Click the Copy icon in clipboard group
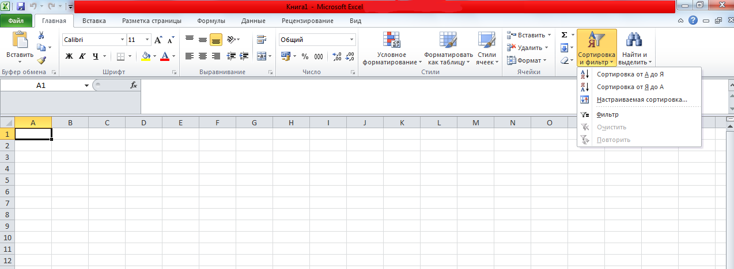Image resolution: width=734 pixels, height=269 pixels. click(x=41, y=48)
